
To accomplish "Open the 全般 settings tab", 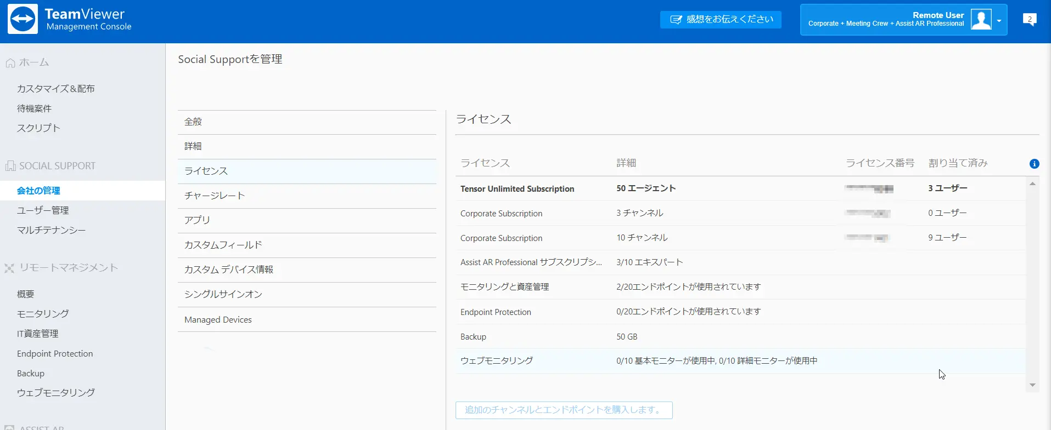I will tap(307, 122).
